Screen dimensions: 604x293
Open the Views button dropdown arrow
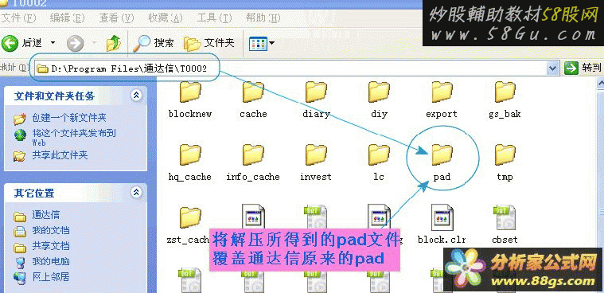pos(272,43)
